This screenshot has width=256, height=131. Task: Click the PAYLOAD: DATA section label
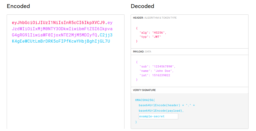(142, 52)
